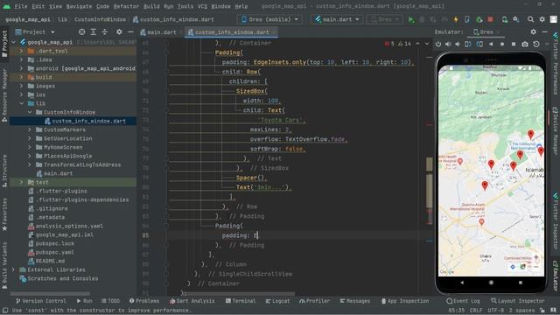Open the Project view mode dropdown
The image size is (560, 315).
tap(35, 32)
